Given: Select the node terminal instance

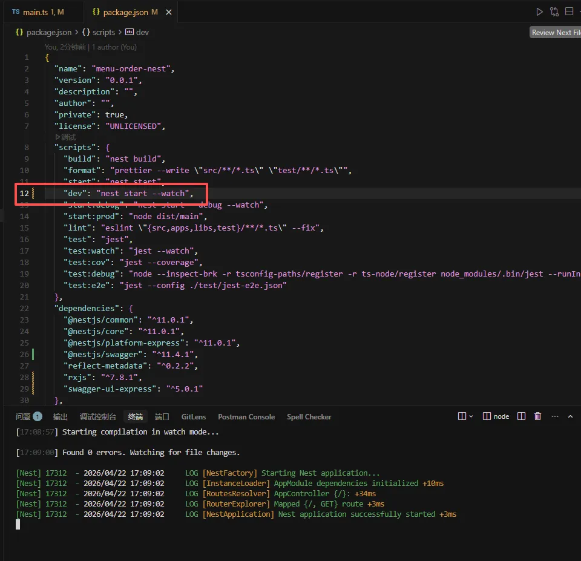Looking at the screenshot, I should click(496, 416).
